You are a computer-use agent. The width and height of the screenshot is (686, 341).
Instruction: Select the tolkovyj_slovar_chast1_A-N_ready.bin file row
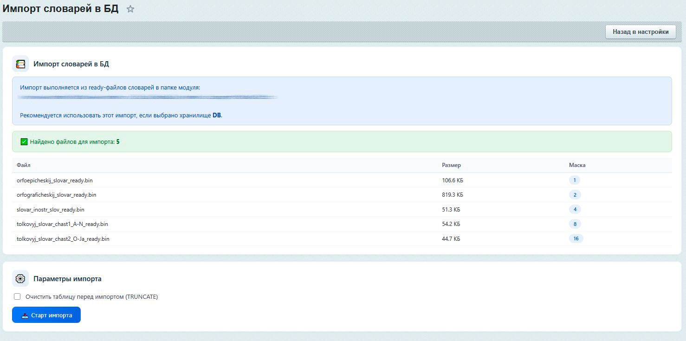[62, 224]
